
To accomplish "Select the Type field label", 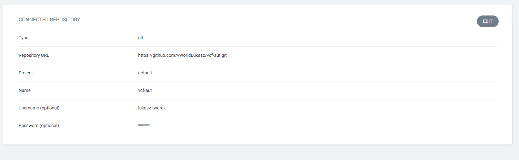I will pos(23,38).
